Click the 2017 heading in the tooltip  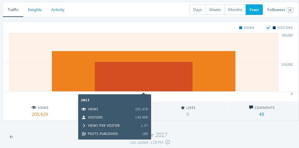[x=85, y=100]
